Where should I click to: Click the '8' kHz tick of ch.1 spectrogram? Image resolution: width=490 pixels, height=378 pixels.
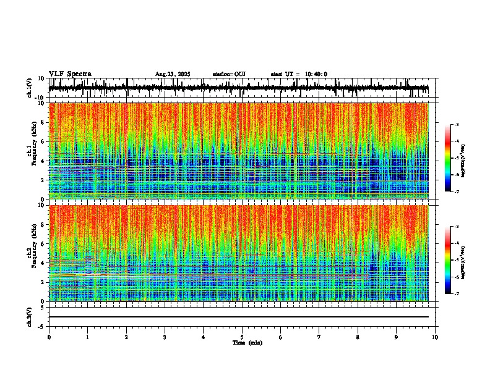pyautogui.click(x=43, y=122)
